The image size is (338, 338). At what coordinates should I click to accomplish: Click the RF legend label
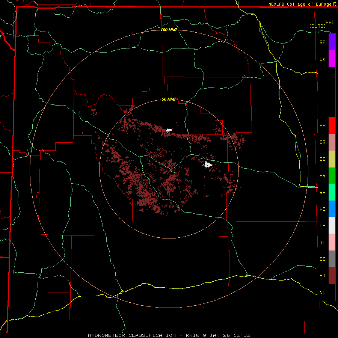[x=322, y=42]
